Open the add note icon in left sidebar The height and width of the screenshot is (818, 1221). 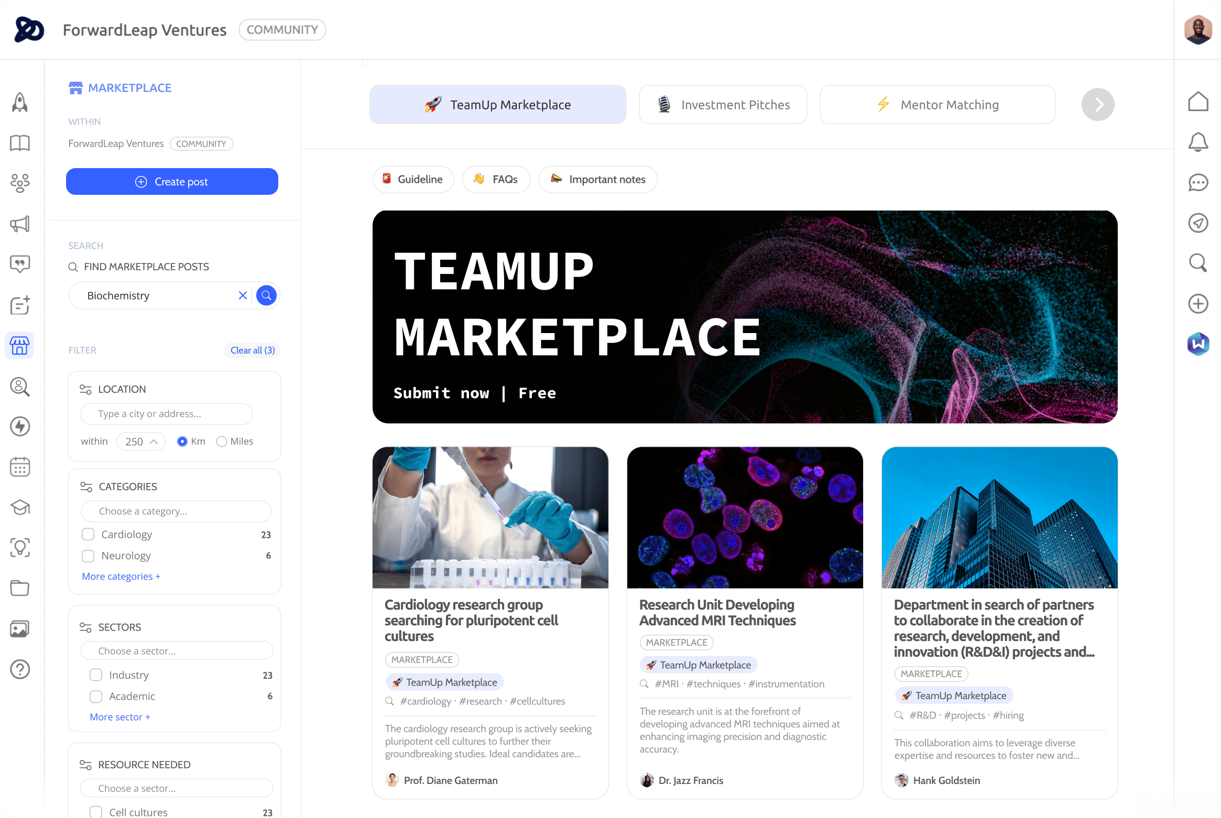coord(20,305)
